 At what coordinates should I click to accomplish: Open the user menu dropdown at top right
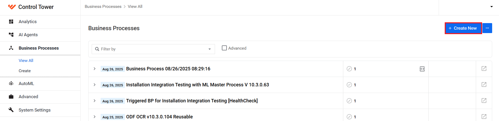492,7
